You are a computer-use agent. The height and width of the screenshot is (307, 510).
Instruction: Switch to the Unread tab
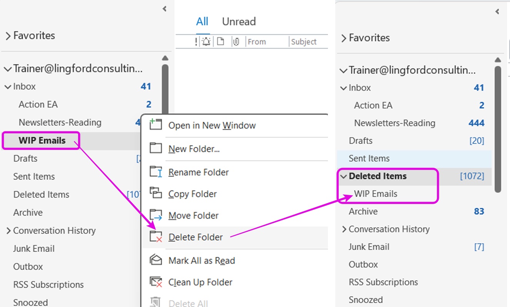point(239,22)
